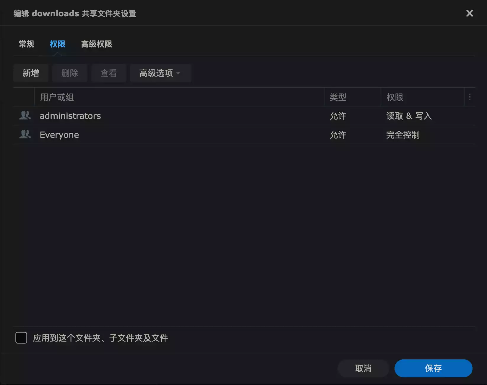Open the 高级权限 tab
This screenshot has width=487, height=385.
97,44
